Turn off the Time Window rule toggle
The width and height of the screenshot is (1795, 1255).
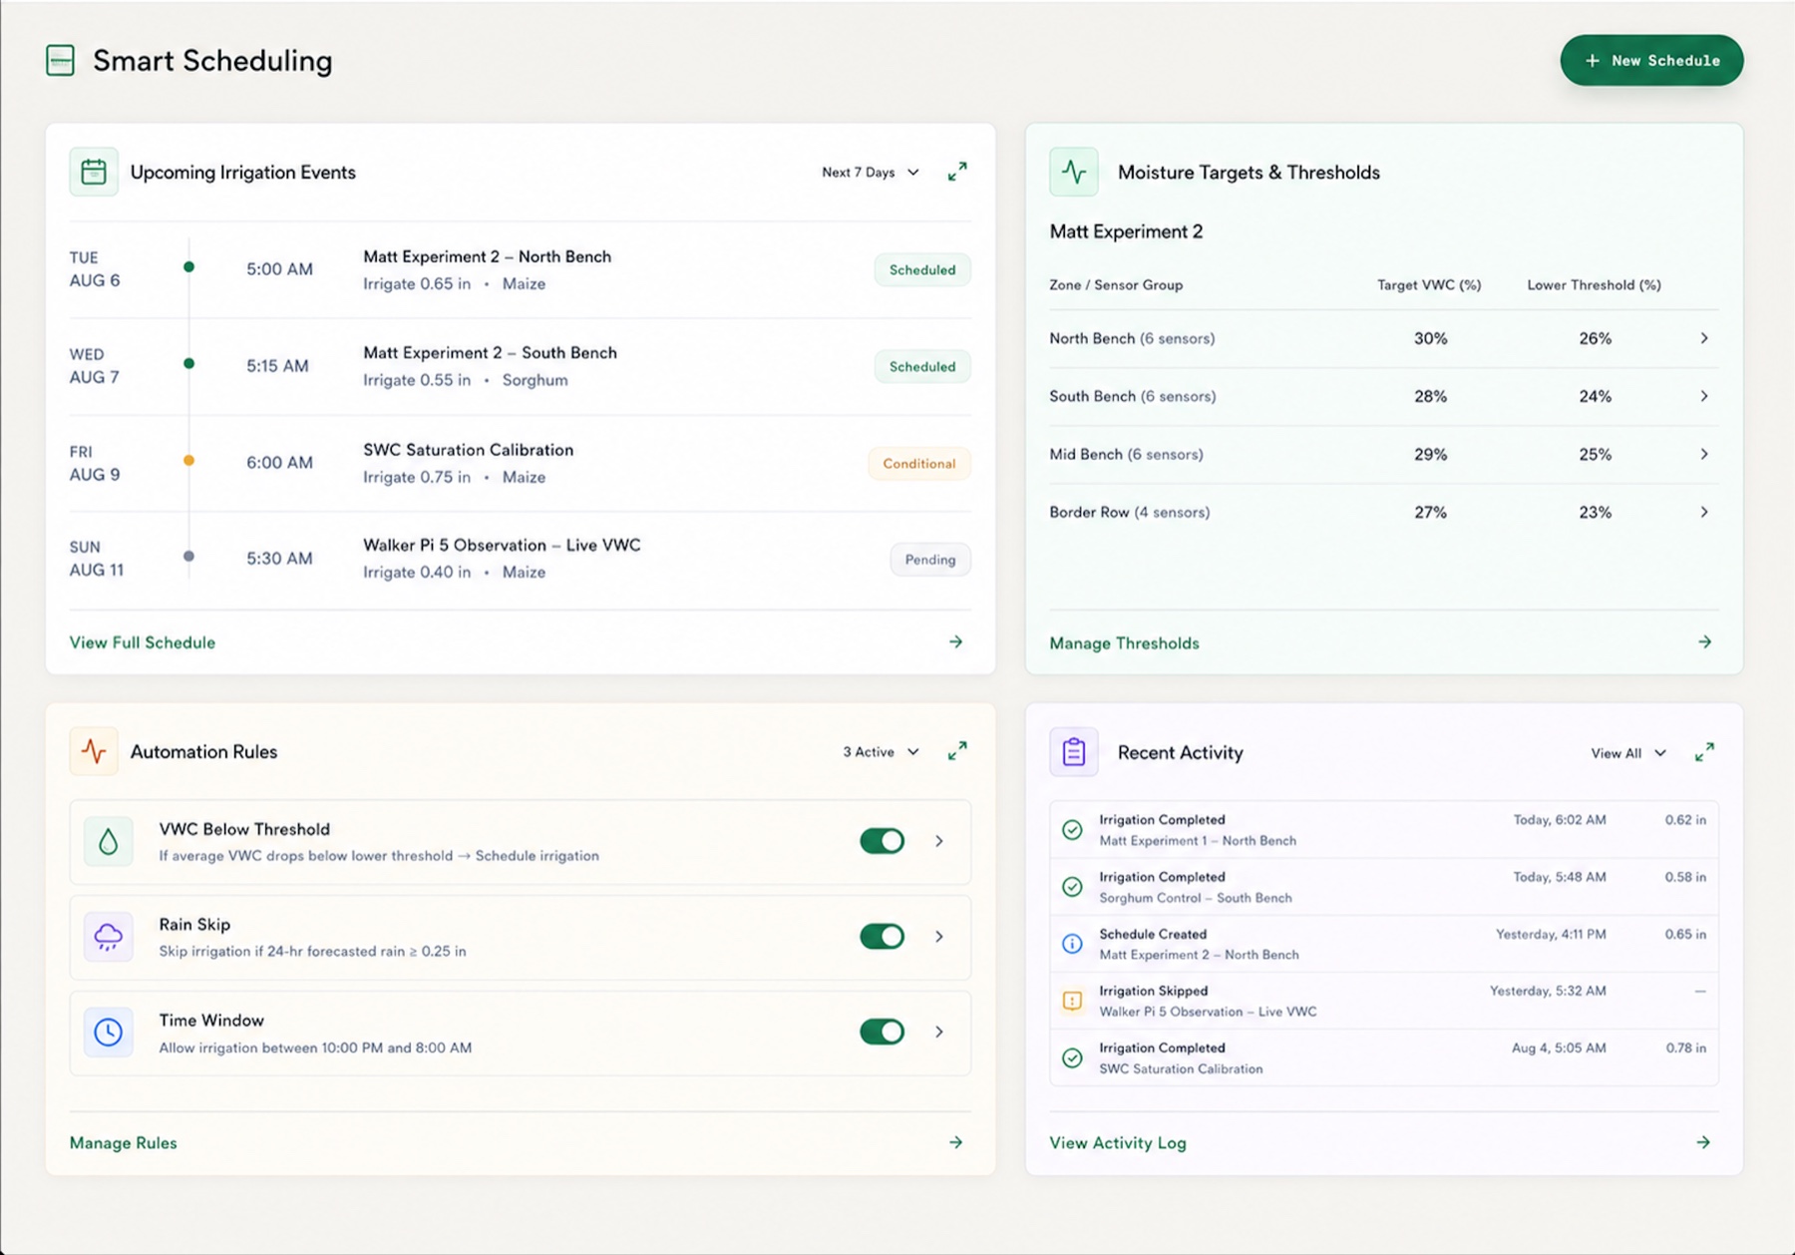coord(882,1032)
